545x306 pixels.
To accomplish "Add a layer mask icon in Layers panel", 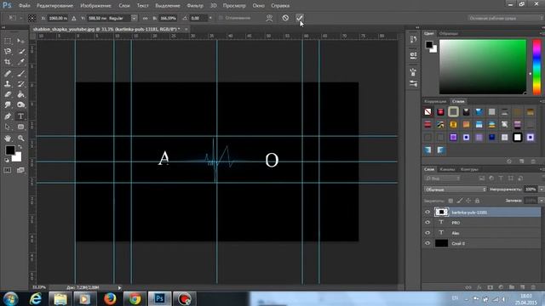I will click(490, 287).
